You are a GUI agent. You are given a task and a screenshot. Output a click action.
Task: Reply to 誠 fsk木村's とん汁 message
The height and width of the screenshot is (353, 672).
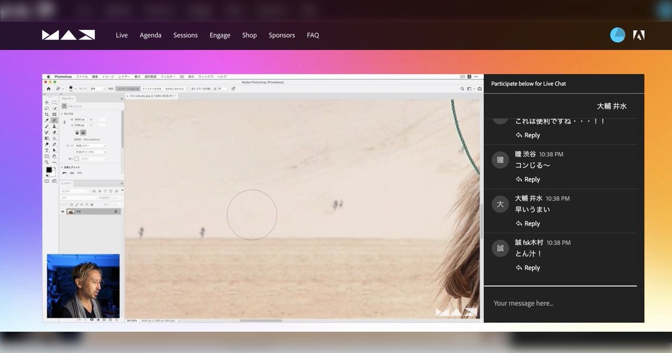pos(528,267)
